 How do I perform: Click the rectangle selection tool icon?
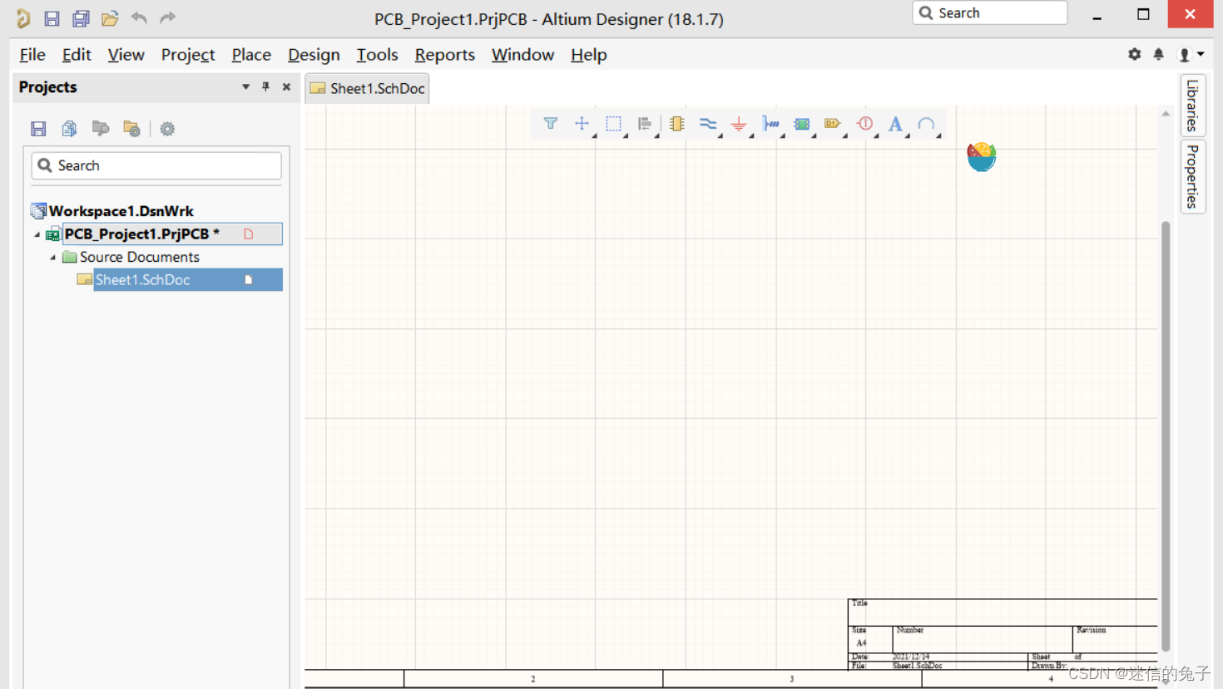[613, 124]
